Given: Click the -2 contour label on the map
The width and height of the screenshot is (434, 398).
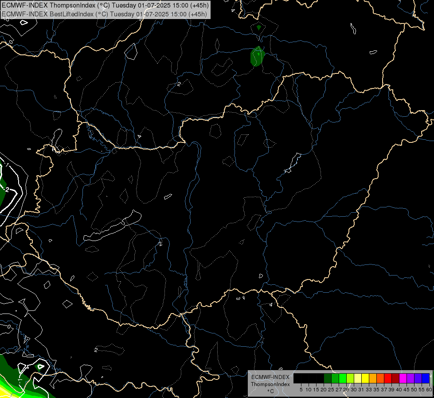Looking at the screenshot, I should point(7,189).
